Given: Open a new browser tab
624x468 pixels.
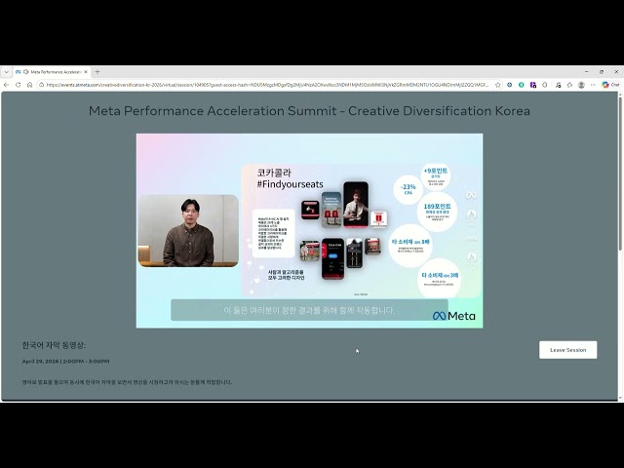Looking at the screenshot, I should coord(97,72).
